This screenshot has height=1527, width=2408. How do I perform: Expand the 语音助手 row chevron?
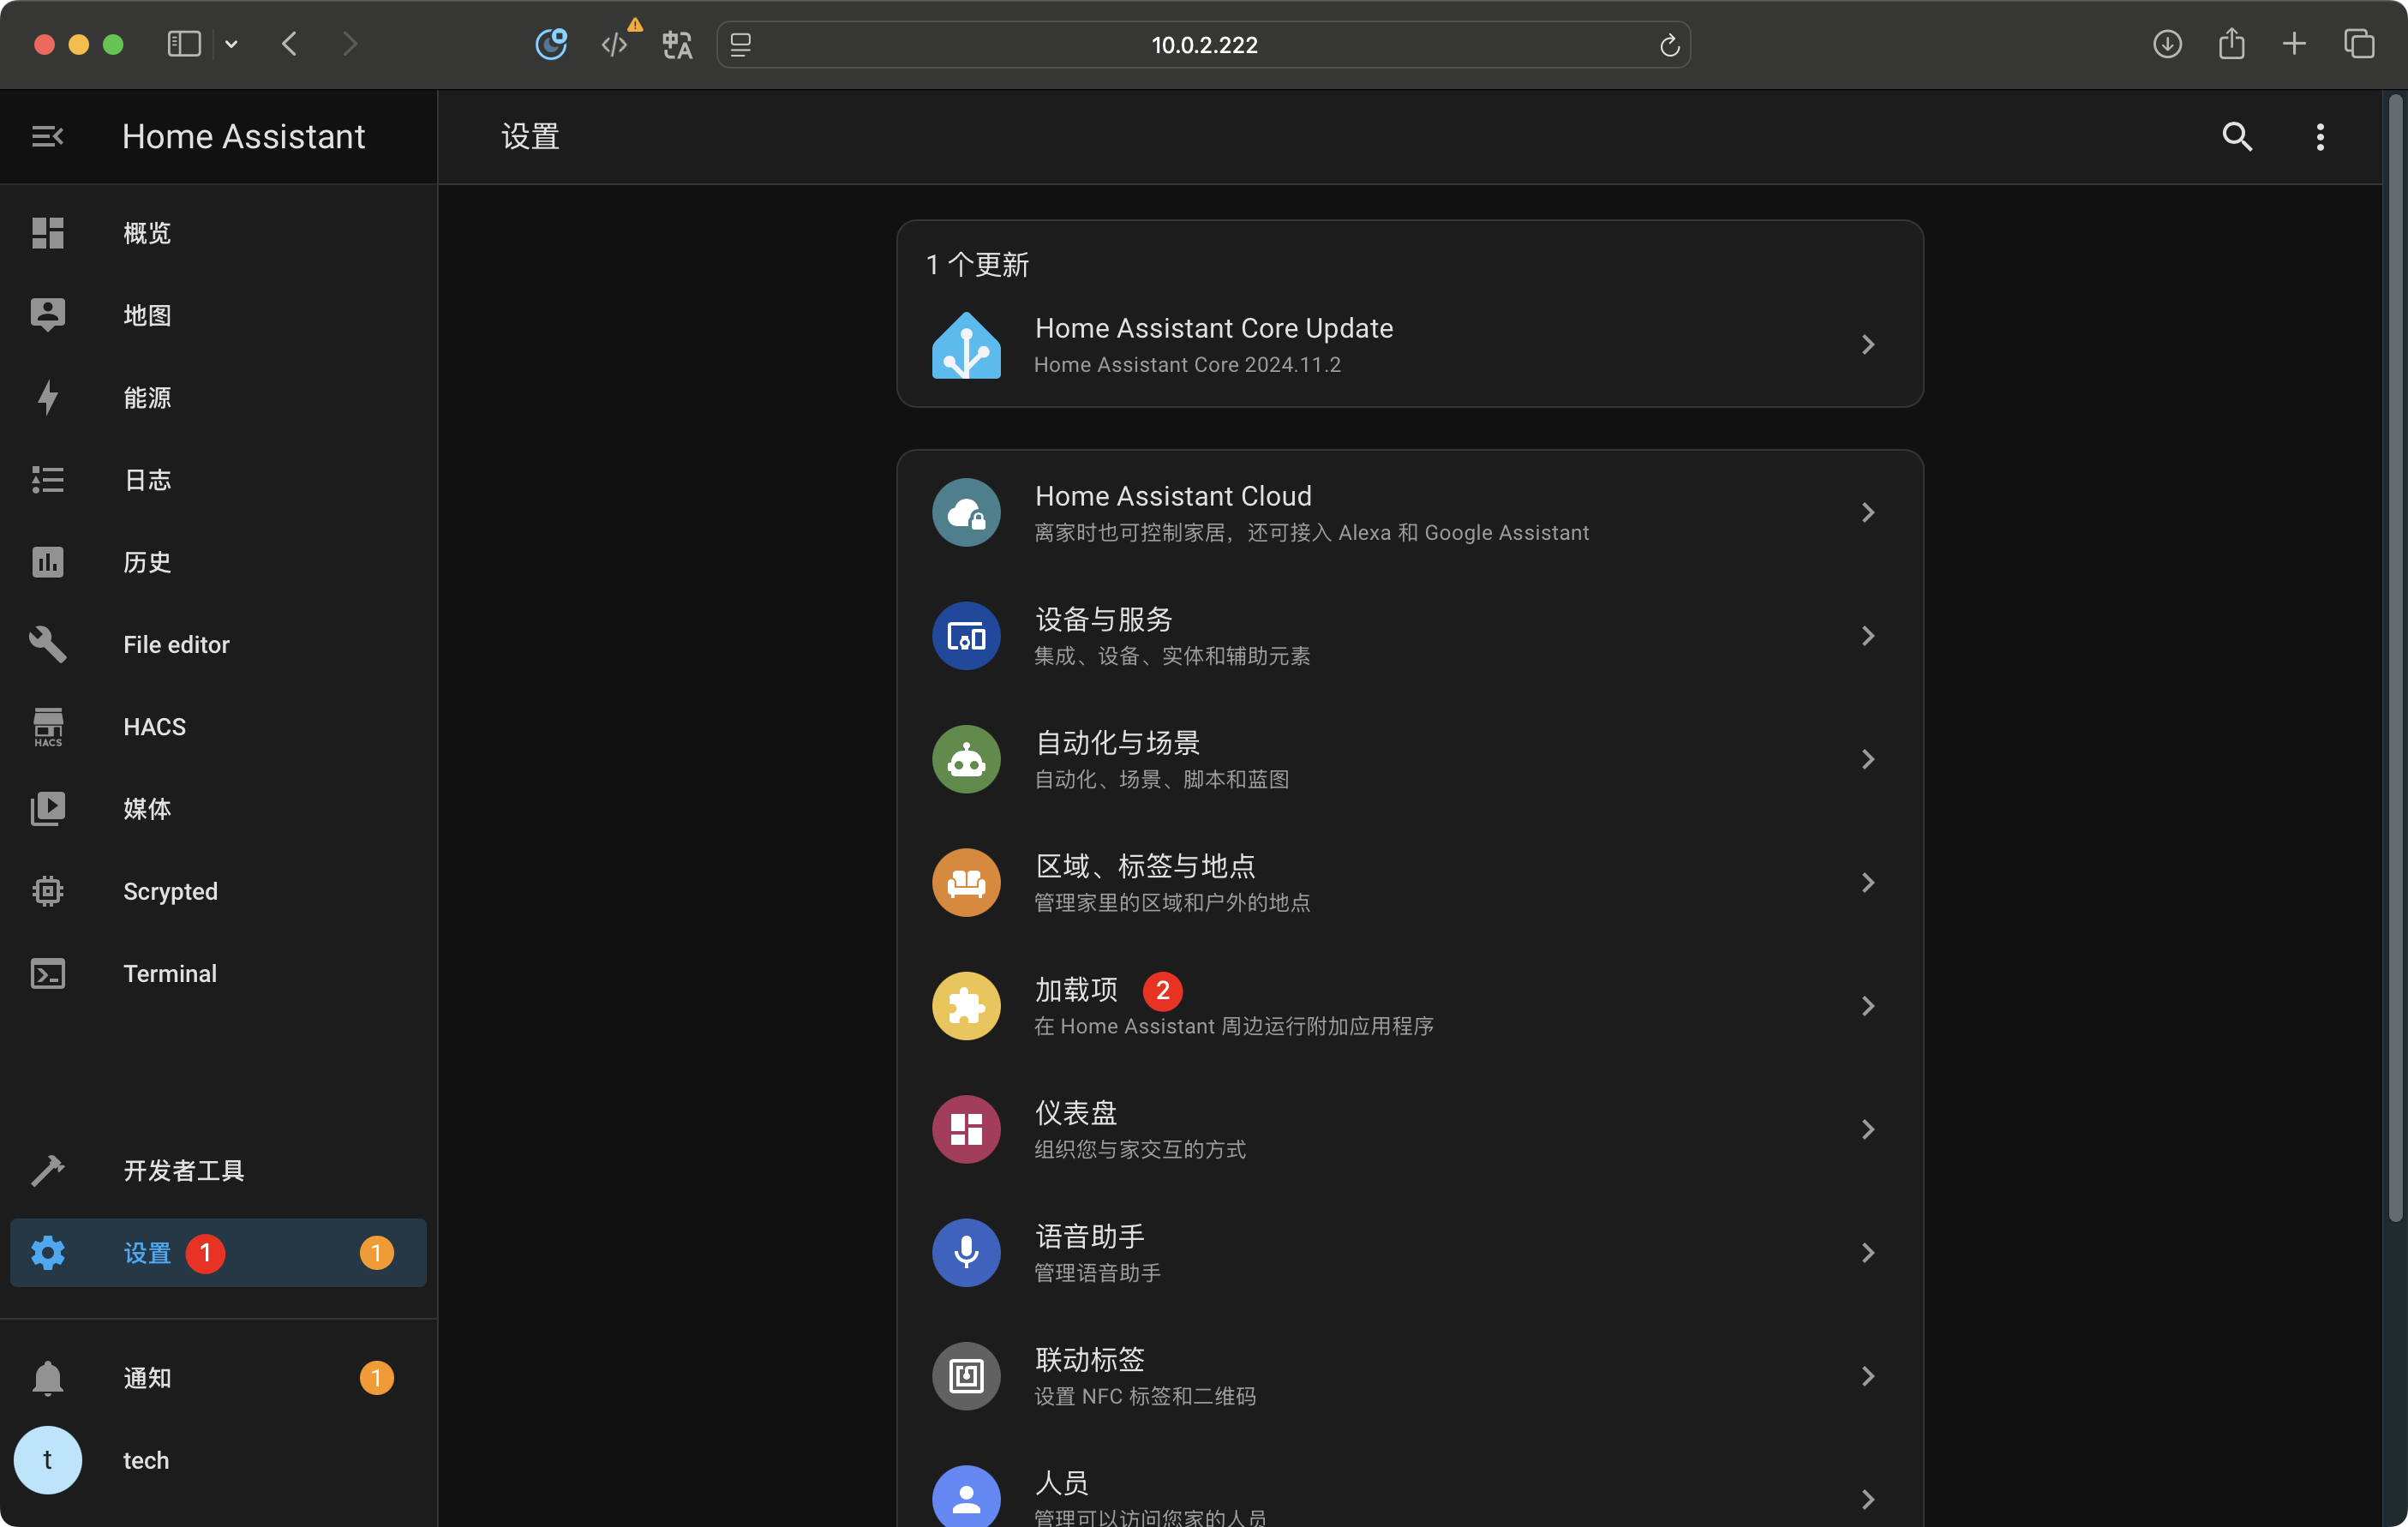tap(1867, 1252)
